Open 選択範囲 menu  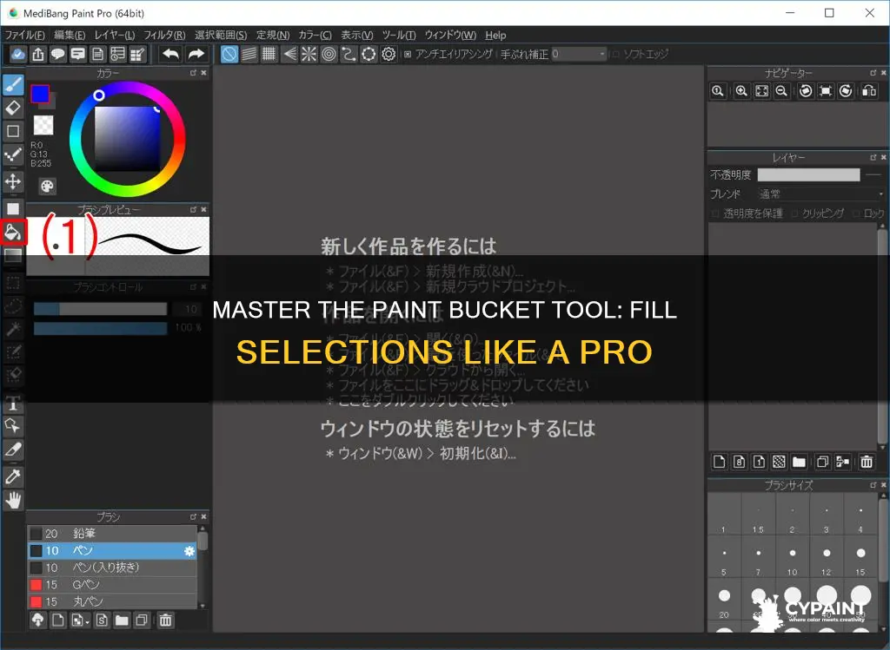coord(221,35)
